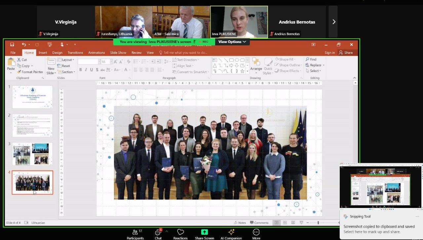Apply Underline formatting

tap(92, 70)
